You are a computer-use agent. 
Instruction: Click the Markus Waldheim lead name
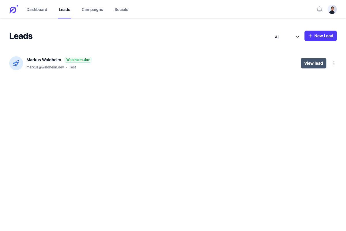pos(44,60)
